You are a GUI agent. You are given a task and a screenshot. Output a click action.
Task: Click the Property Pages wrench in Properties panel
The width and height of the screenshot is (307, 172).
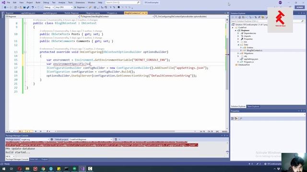241,118
